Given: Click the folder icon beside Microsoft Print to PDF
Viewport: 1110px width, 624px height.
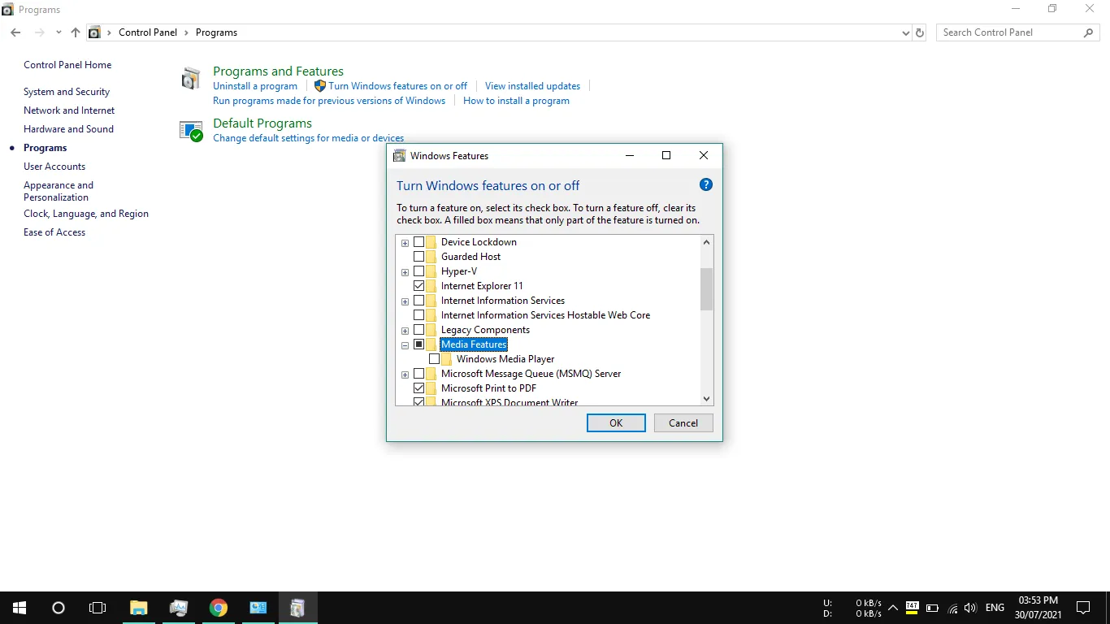Looking at the screenshot, I should (x=431, y=388).
